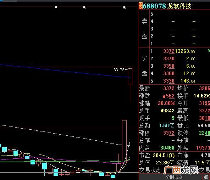Image resolution: width=210 pixels, height=180 pixels.
Task: Click buy level 4 price 3350
Action: tap(169, 74)
